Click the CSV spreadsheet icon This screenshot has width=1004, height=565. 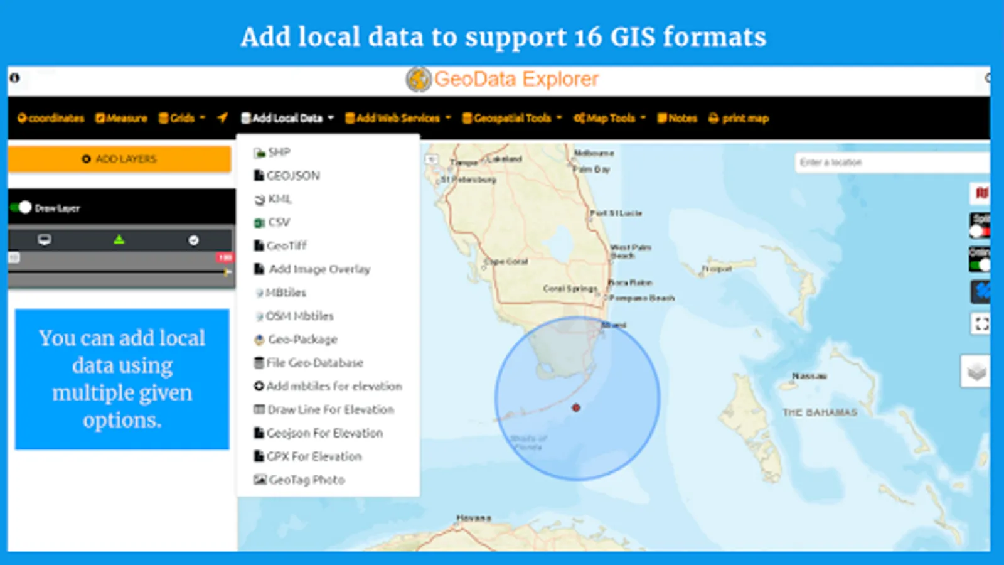(x=259, y=222)
